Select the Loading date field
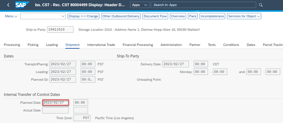The width and height of the screenshot is (283, 123). 63,72
